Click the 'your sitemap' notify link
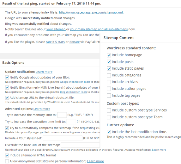 click(56, 29)
